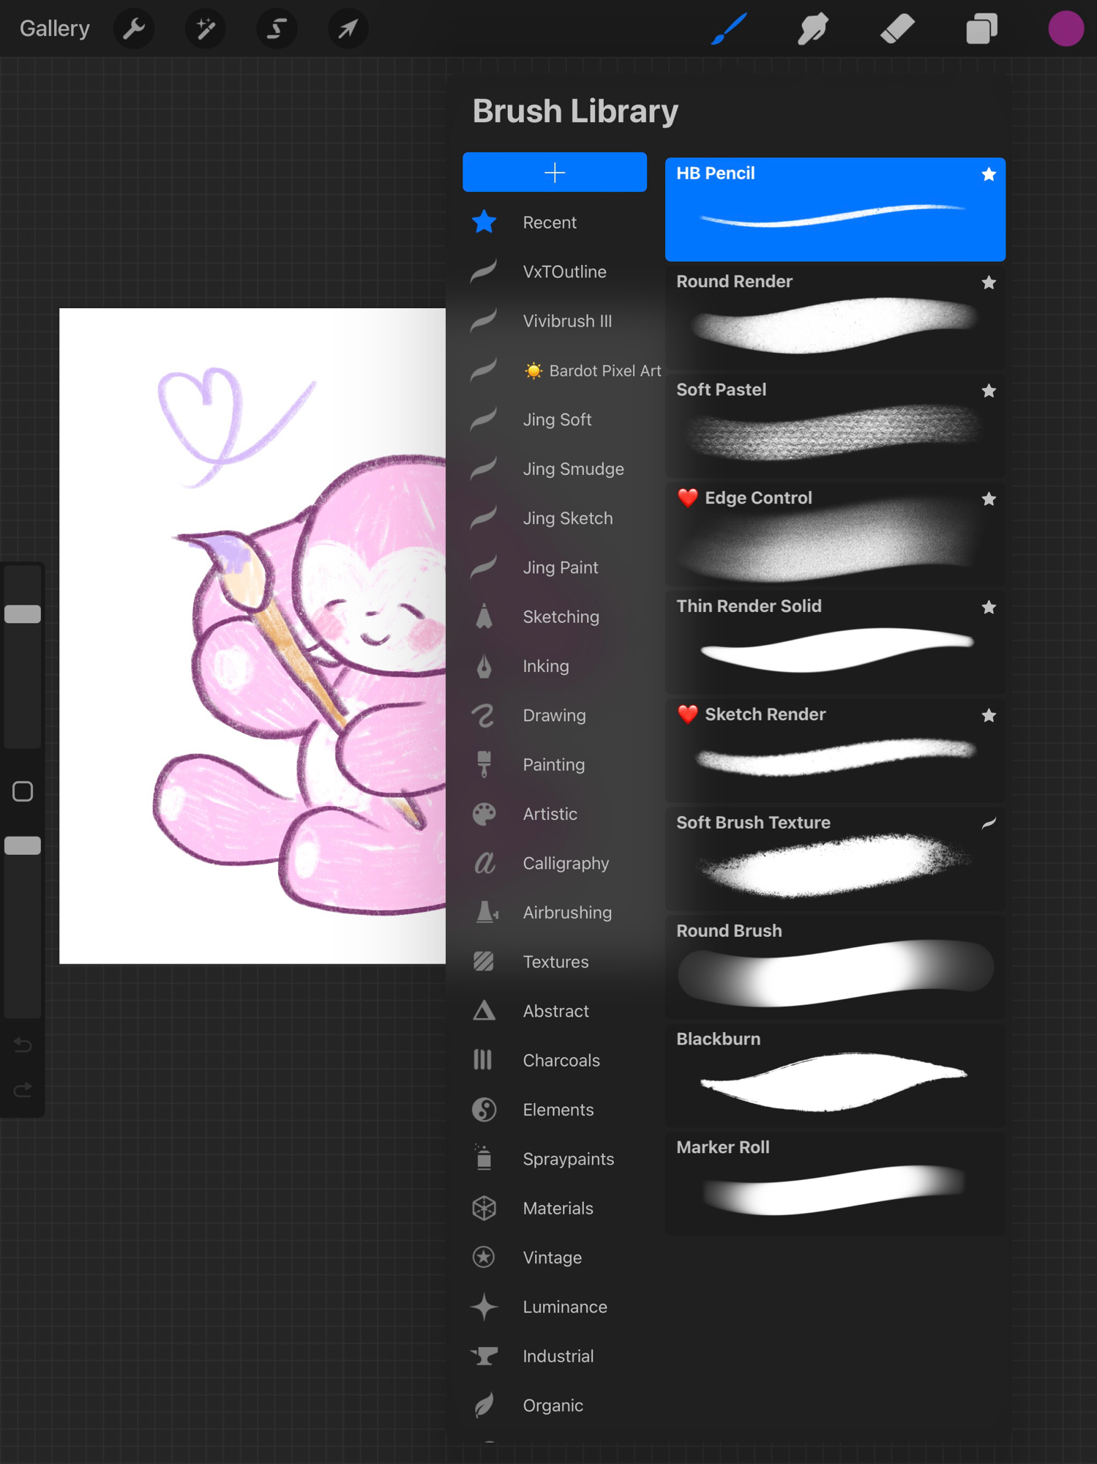Toggle the star on Sketch Render brush
The image size is (1097, 1464).
[989, 716]
